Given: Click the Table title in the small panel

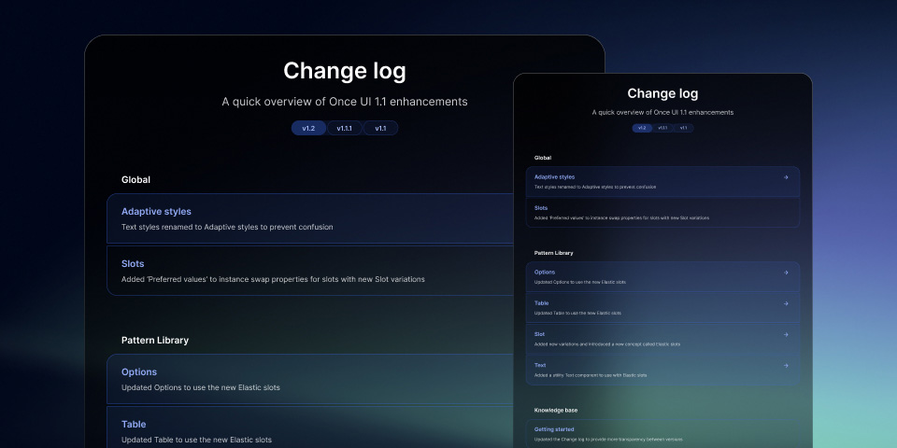Looking at the screenshot, I should [541, 303].
